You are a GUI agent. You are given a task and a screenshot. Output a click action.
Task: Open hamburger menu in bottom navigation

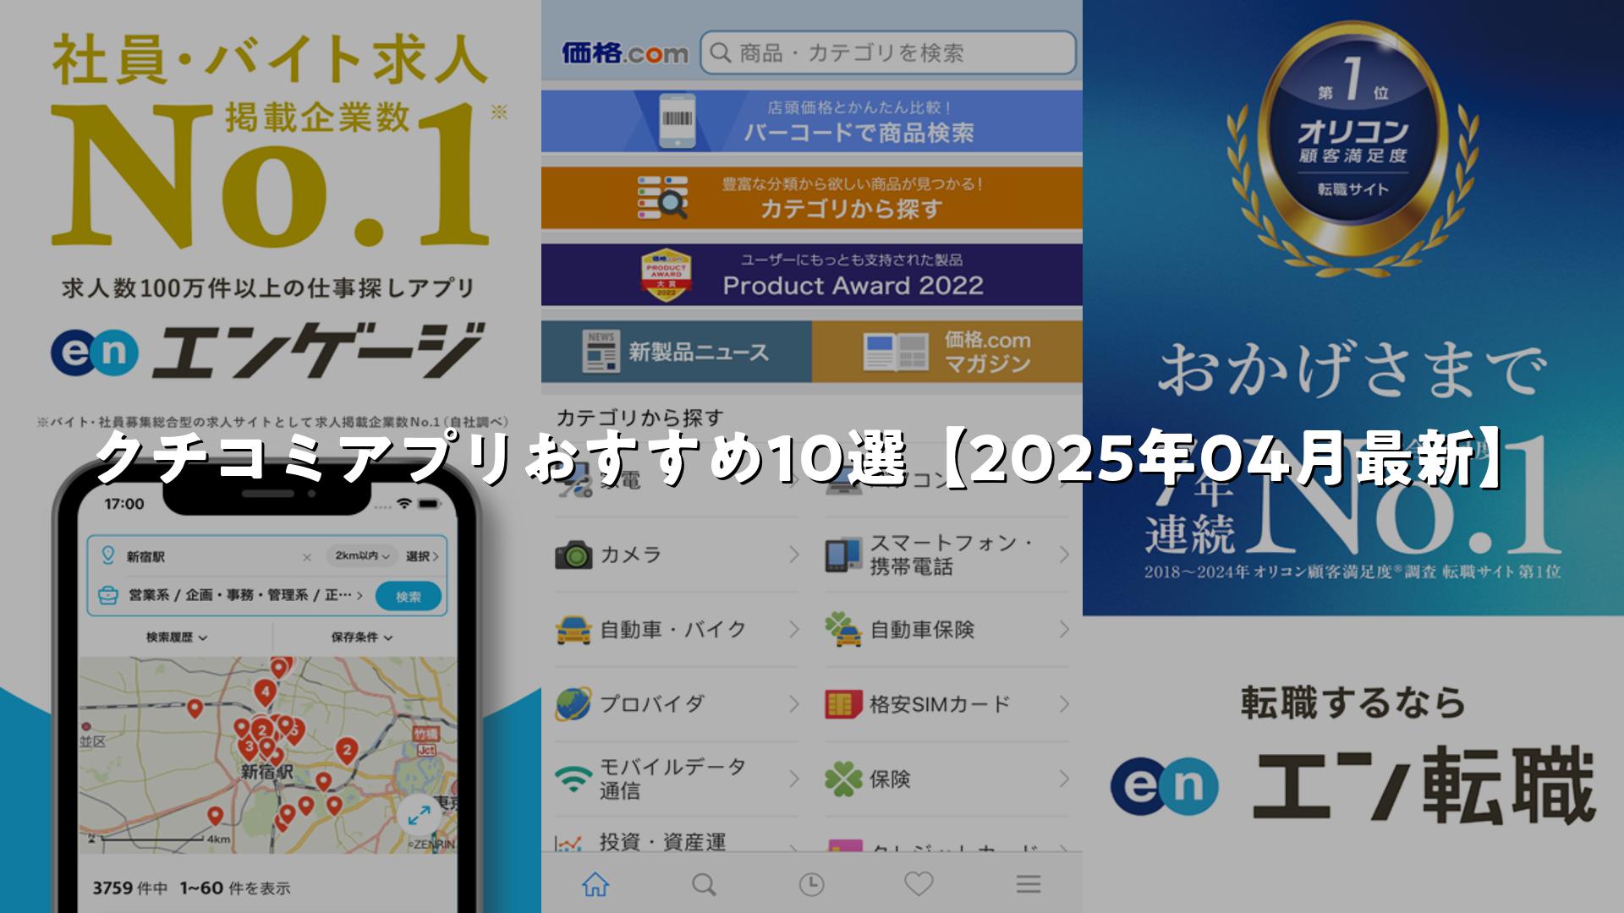click(x=1028, y=884)
